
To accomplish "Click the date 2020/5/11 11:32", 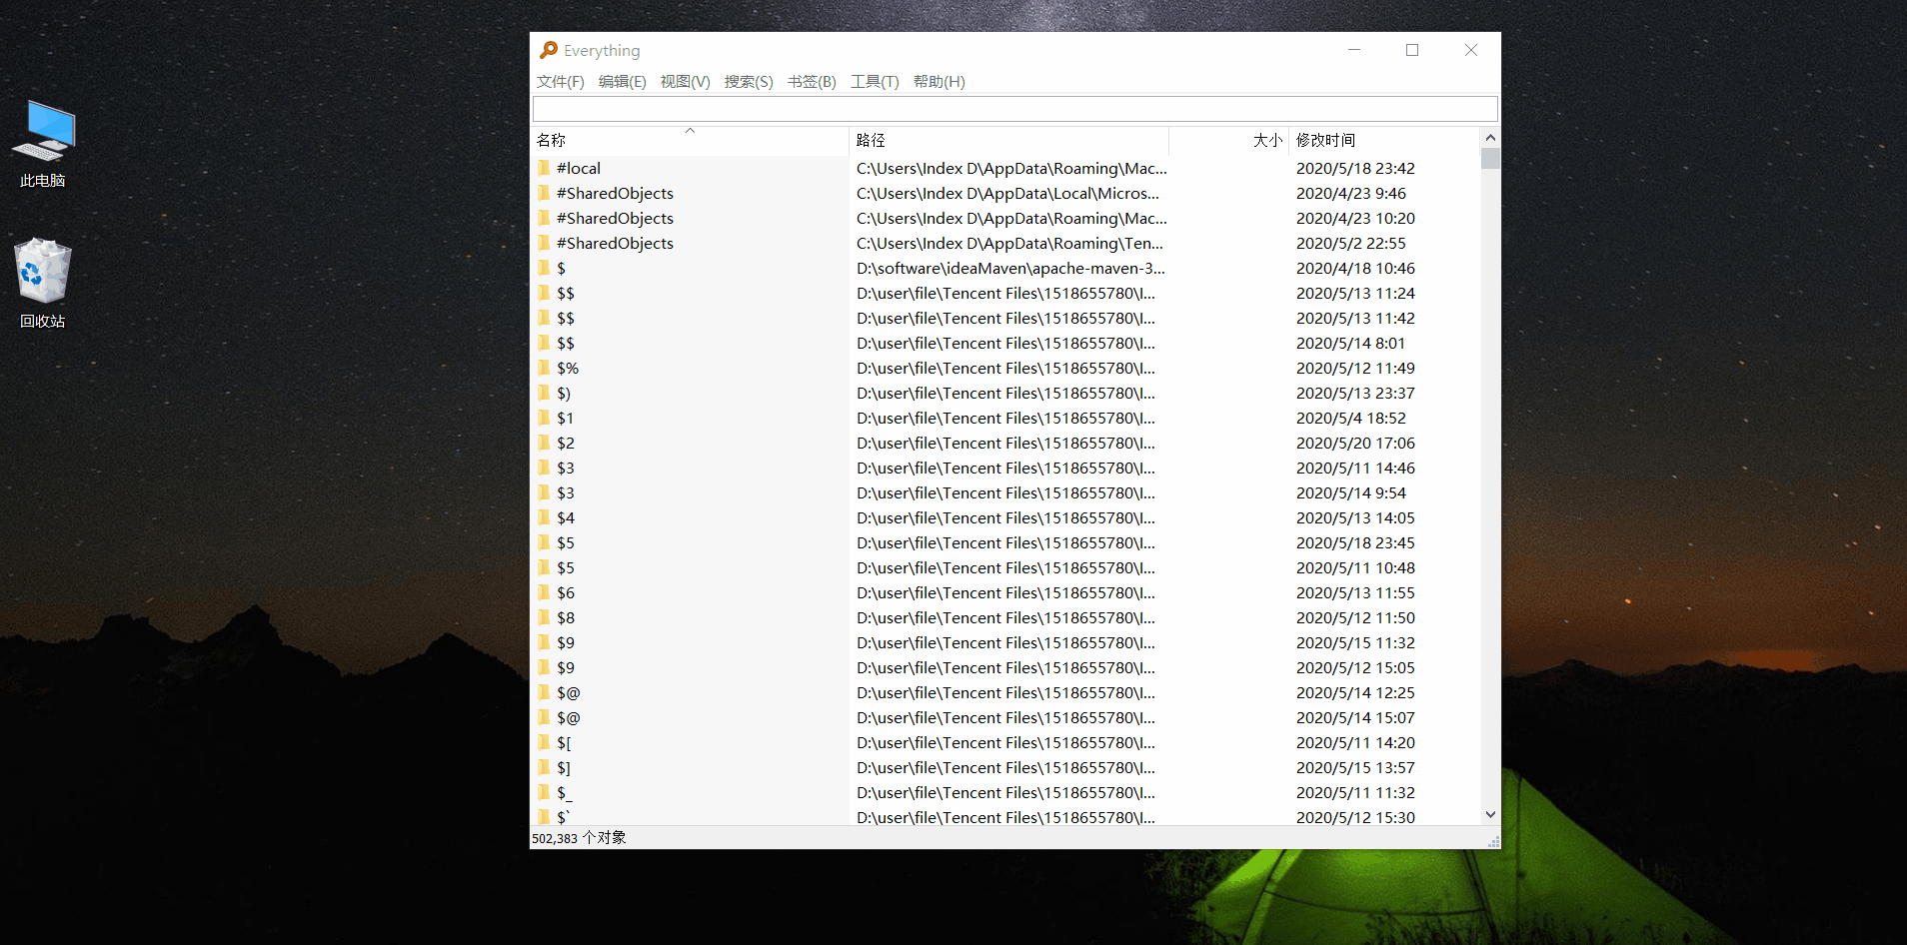I will (x=1355, y=792).
